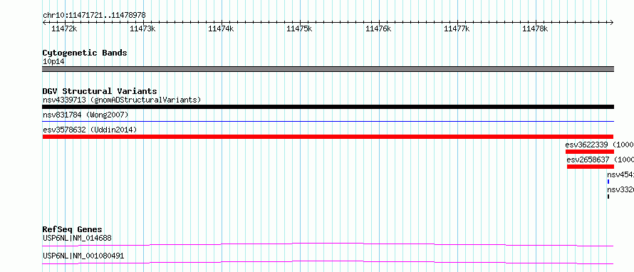Screen dimensions: 634x272
Task: Click the 10p14 cytogenetic band bar
Action: [x=328, y=69]
